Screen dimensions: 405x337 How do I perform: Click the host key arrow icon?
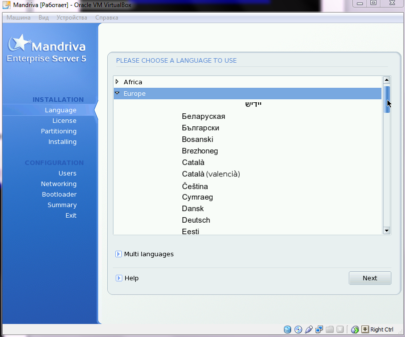(x=365, y=329)
